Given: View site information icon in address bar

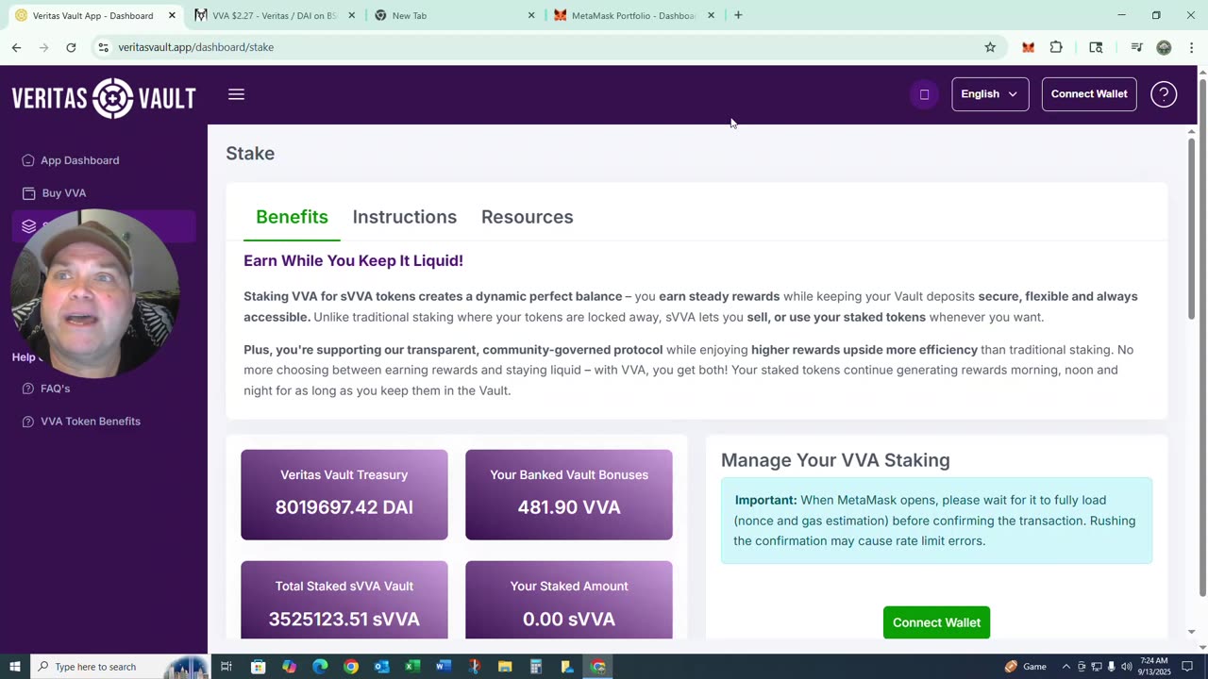Looking at the screenshot, I should click(103, 47).
